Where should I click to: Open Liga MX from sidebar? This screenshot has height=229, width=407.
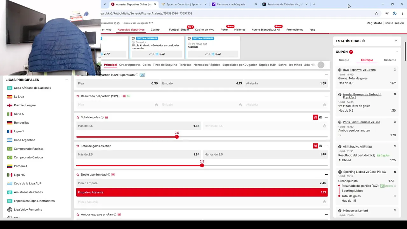pyautogui.click(x=19, y=175)
